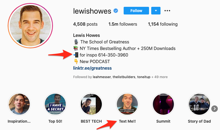Open thelistbuilders mutual follower profile
The width and height of the screenshot is (220, 130).
[x=124, y=77]
